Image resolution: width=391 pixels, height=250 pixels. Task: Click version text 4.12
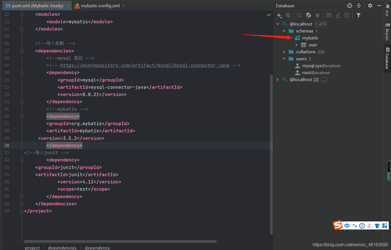(88, 182)
